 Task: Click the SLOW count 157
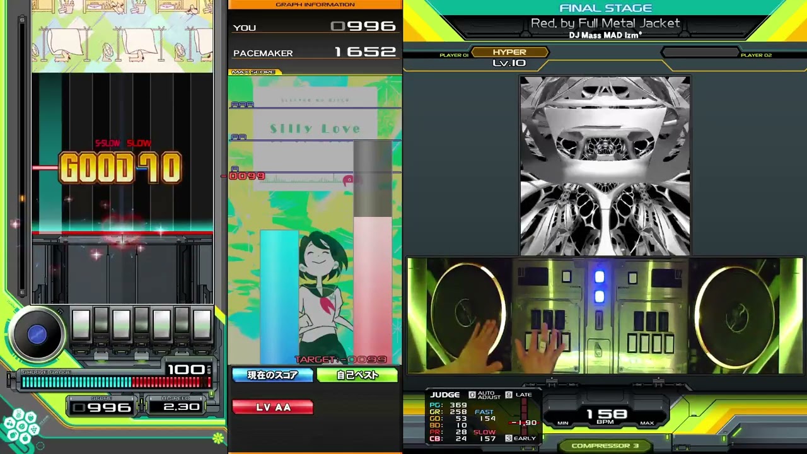coord(487,439)
